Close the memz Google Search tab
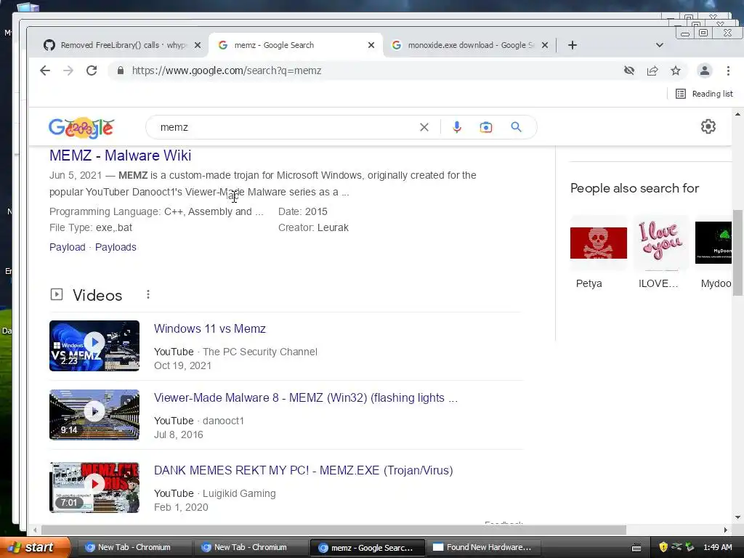This screenshot has height=558, width=744. click(371, 45)
